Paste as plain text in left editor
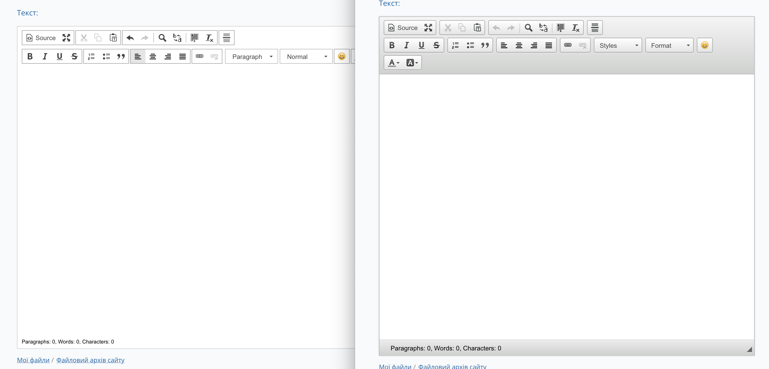 (113, 38)
